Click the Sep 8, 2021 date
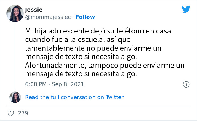This screenshot has width=197, height=121. 68,84
